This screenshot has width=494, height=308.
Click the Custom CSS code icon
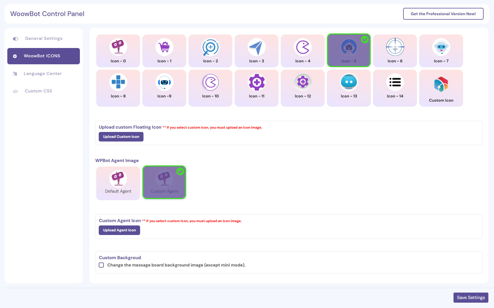(x=15, y=91)
